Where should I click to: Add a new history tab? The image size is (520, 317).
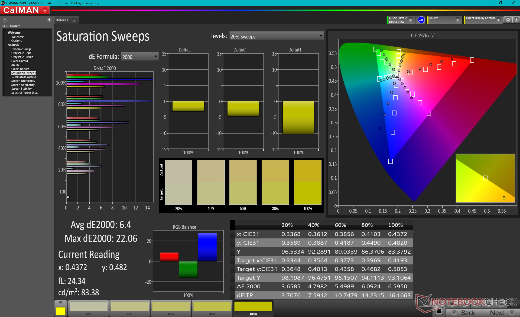coord(74,20)
